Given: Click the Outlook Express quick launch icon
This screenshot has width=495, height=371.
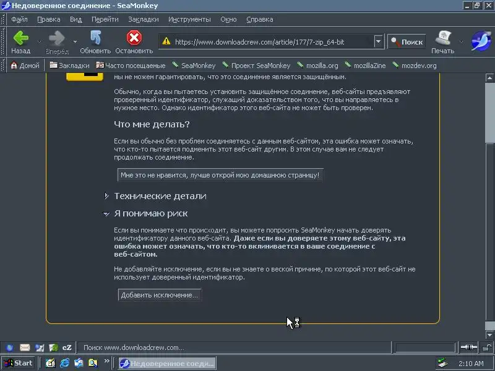Looking at the screenshot, I should [x=79, y=363].
